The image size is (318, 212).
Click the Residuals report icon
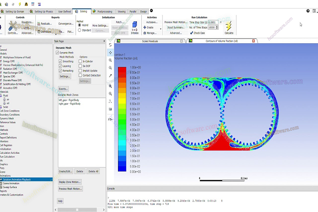(x=38, y=24)
